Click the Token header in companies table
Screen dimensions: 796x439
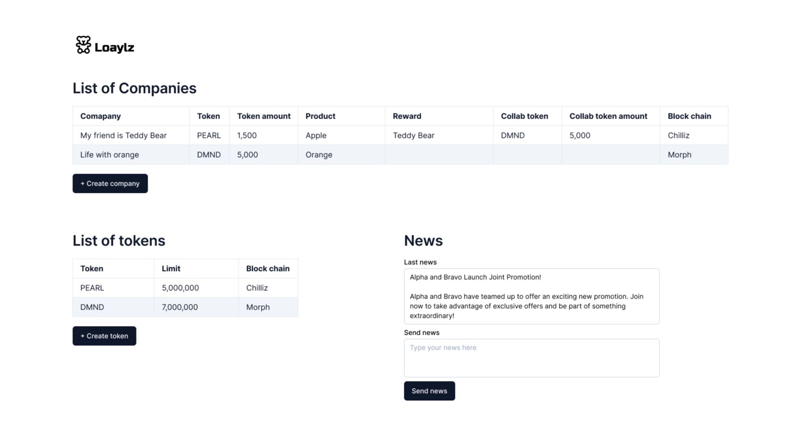[208, 116]
